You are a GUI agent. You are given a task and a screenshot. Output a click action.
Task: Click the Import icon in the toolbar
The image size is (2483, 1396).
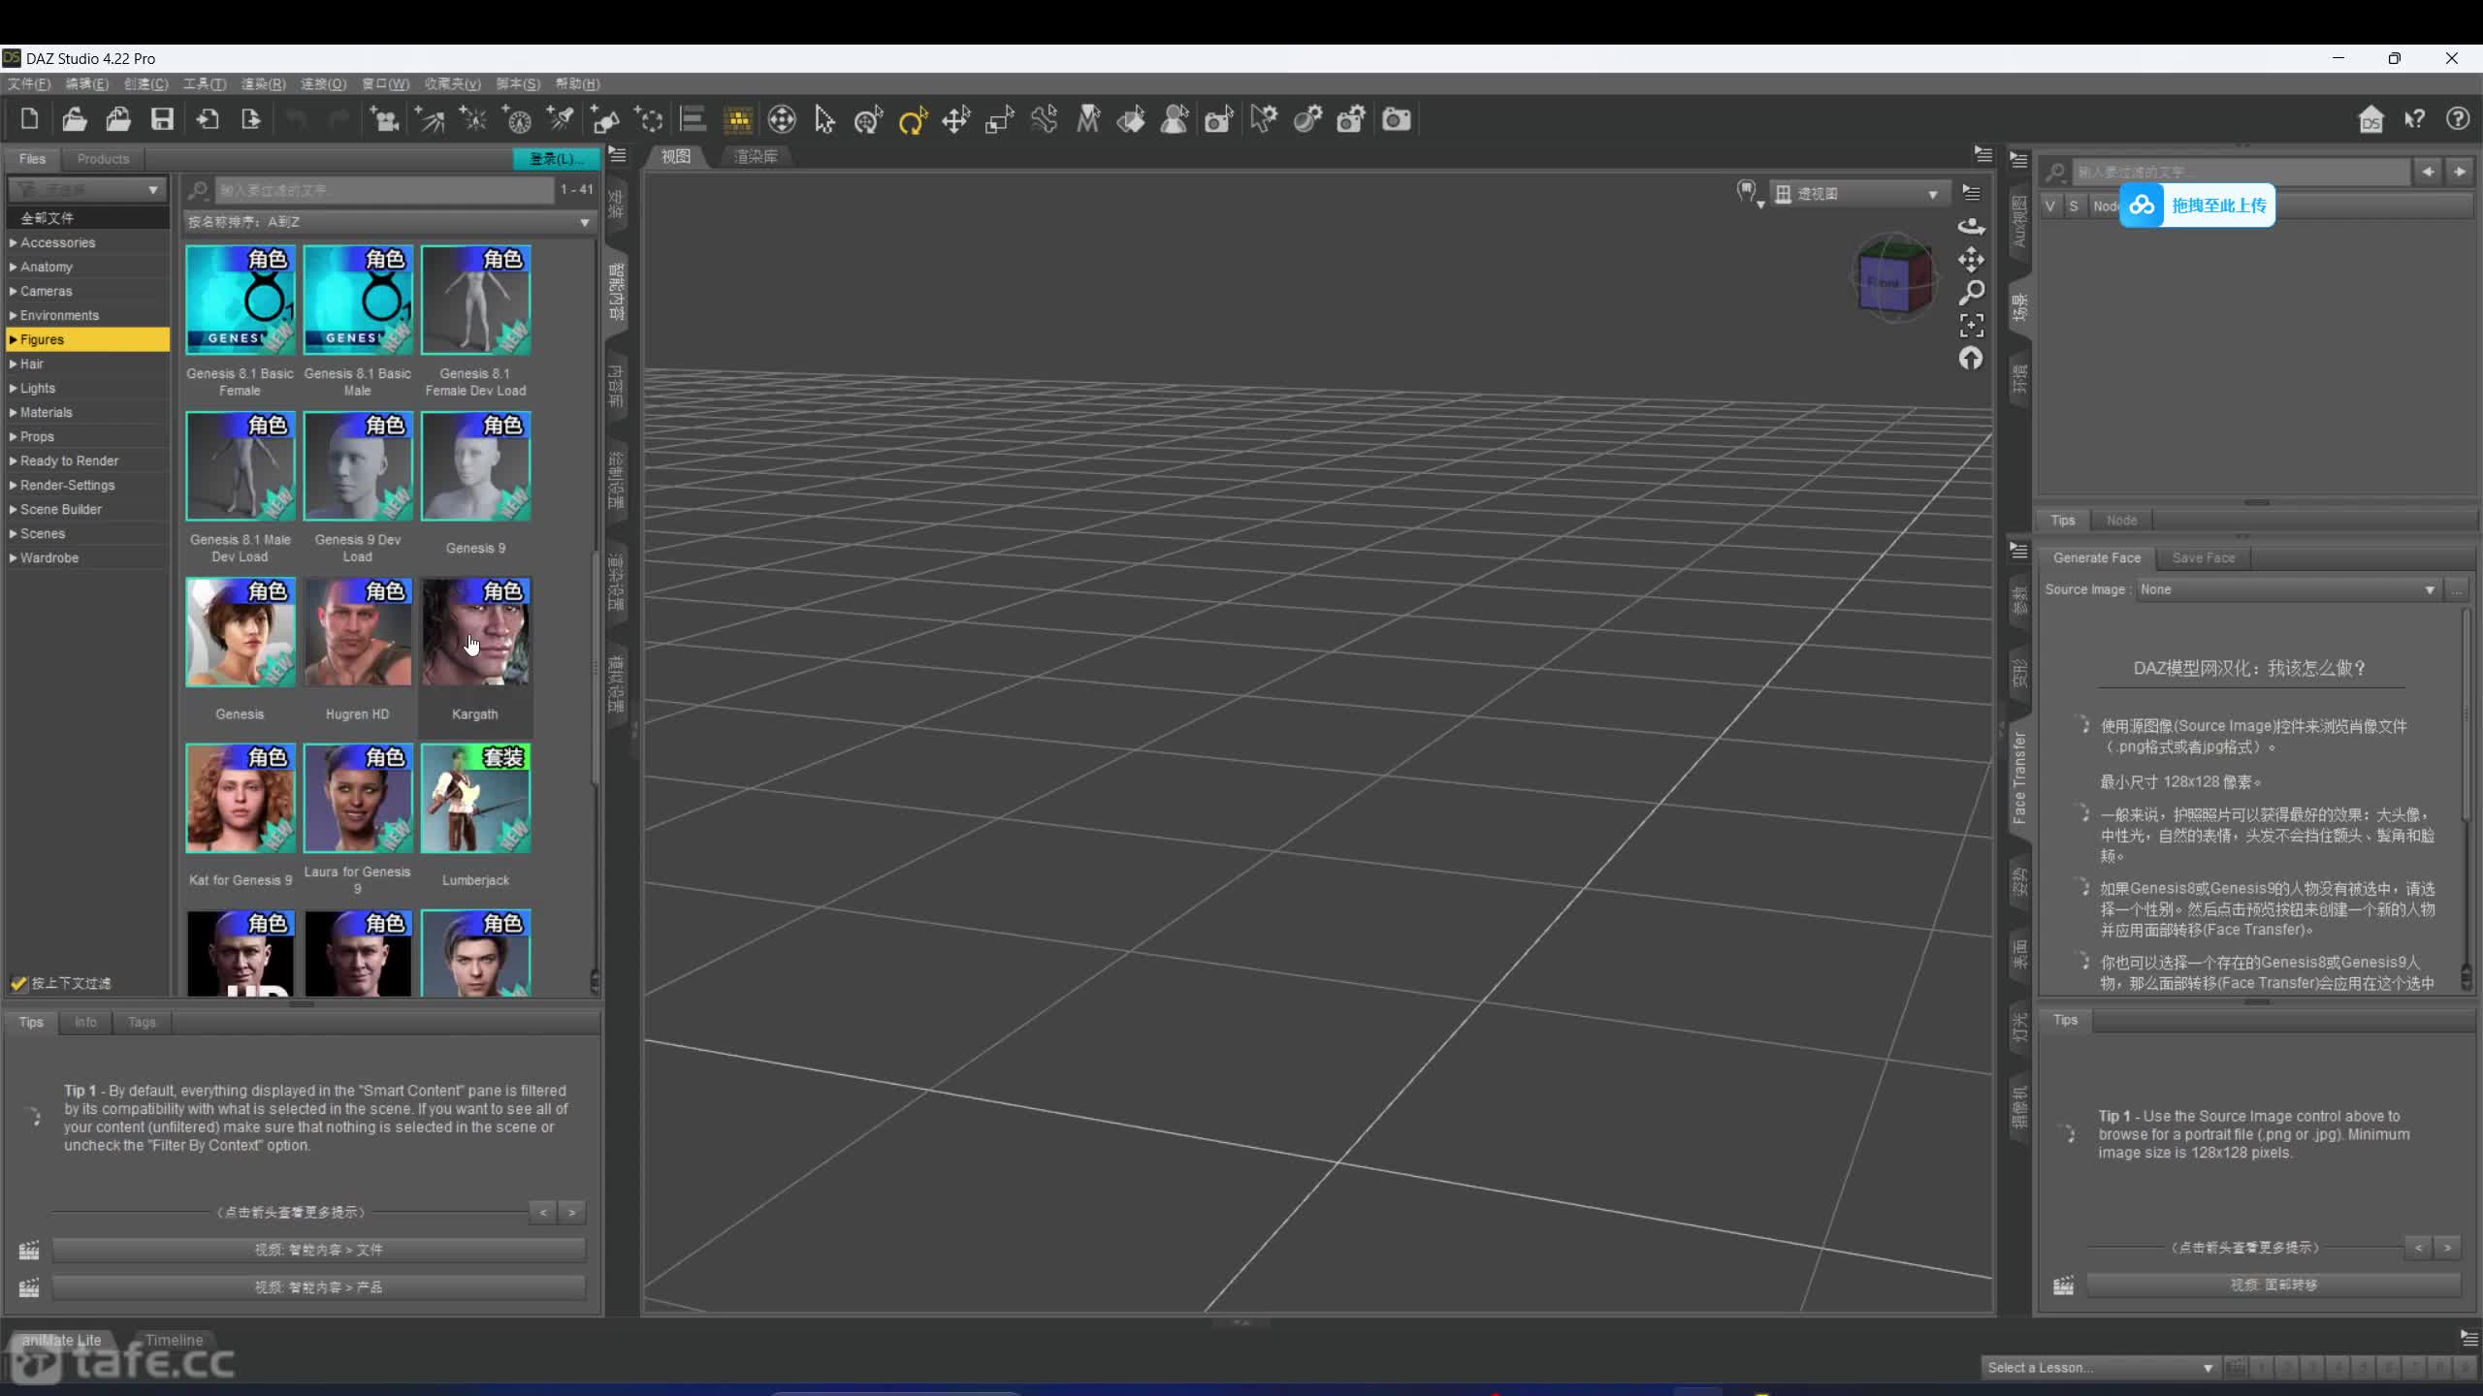tap(207, 119)
